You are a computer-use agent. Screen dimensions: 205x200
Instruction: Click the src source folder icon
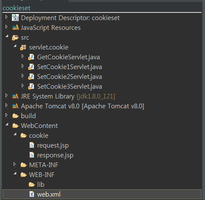(15, 38)
